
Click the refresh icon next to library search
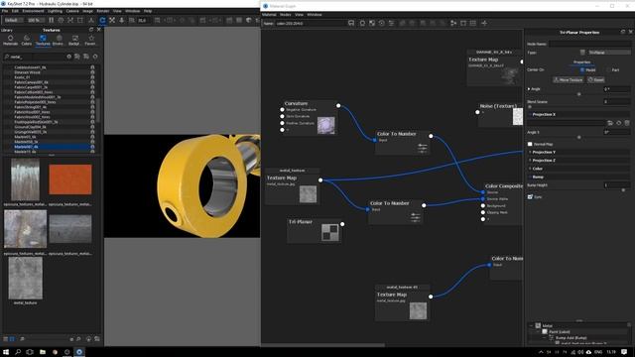pyautogui.click(x=95, y=57)
